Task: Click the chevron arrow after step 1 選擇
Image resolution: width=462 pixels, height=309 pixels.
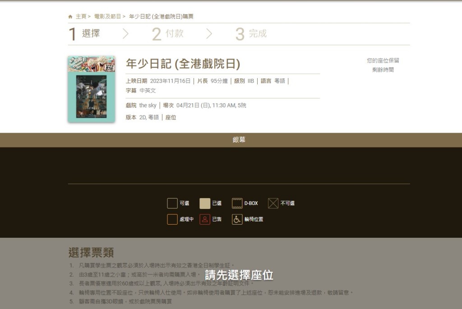Action: coord(125,34)
